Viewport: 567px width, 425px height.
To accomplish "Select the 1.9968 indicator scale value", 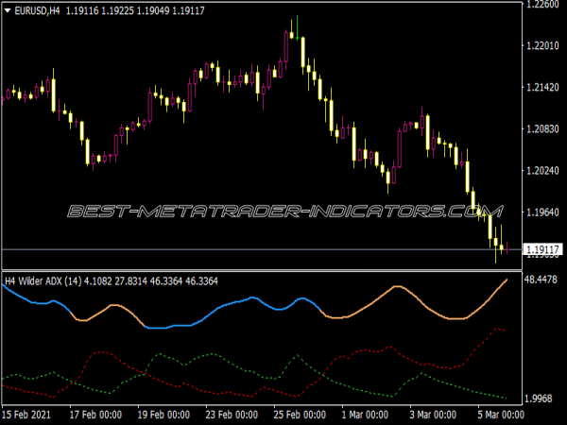I will click(x=539, y=399).
